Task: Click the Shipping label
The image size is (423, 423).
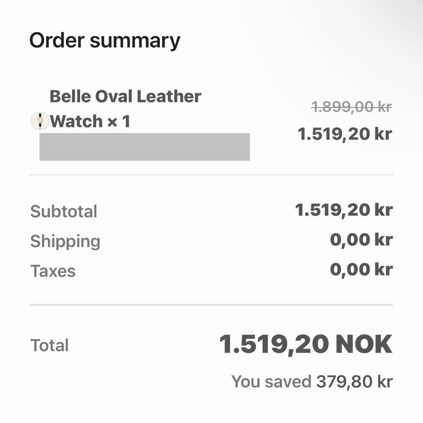Action: (x=65, y=241)
